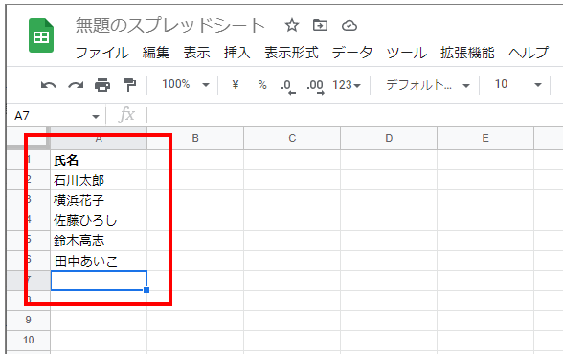Star the spreadsheet with the star icon
Viewport: 563px width, 354px height.
[x=291, y=25]
